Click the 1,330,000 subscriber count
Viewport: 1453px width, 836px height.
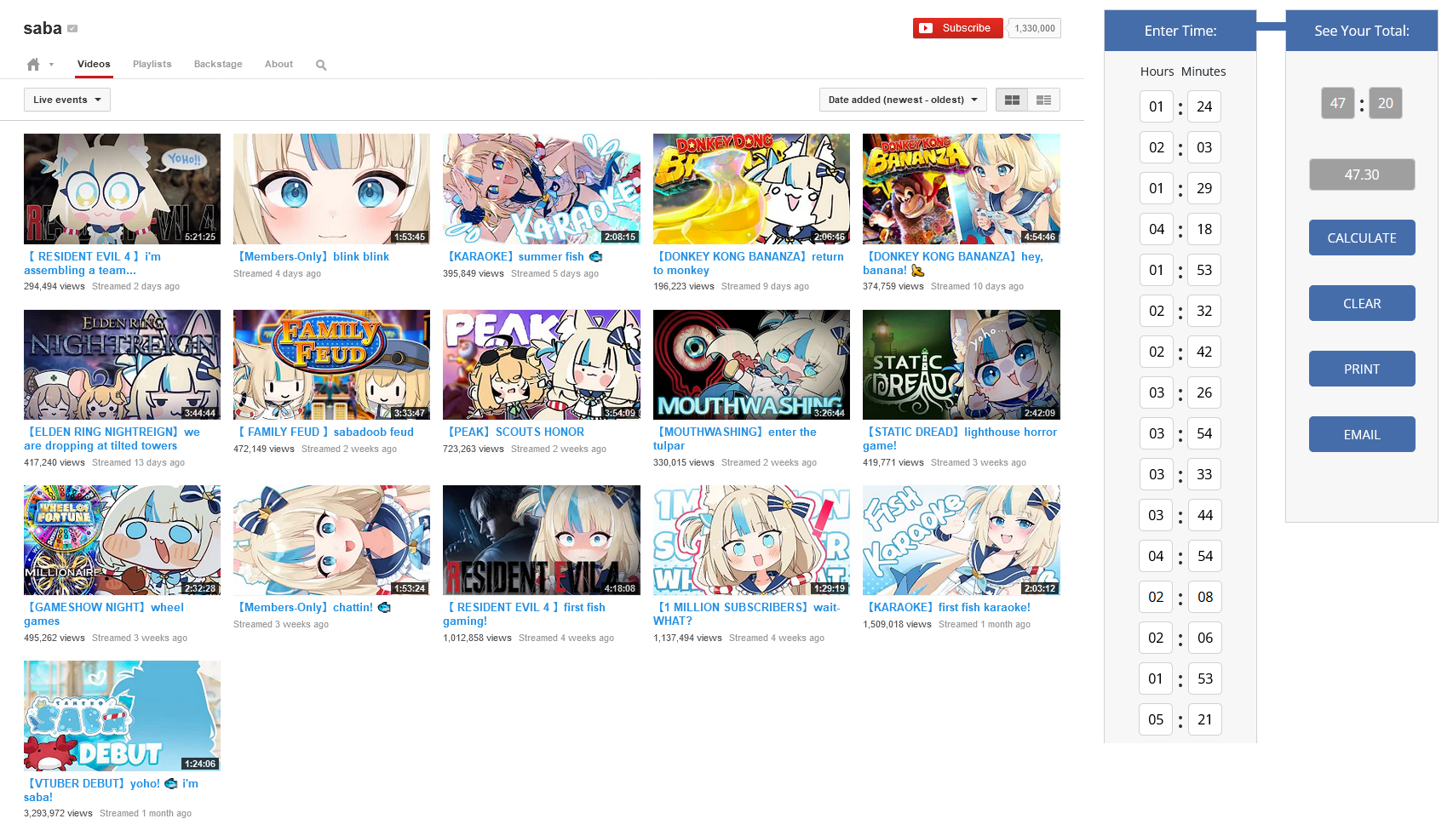[1035, 28]
